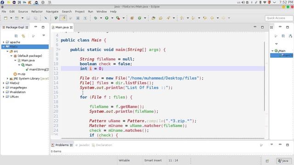The height and width of the screenshot is (165, 294).
Task: Collapse the Main.java tree node
Action: [x=15, y=60]
